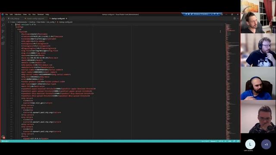Image resolution: width=276 pixels, height=155 pixels.
Task: Click the xml version declaration on line 1
Action: coord(26,25)
